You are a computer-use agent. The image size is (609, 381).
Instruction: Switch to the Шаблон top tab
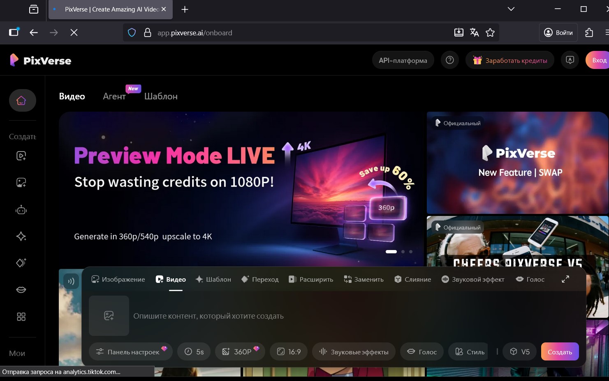[161, 96]
